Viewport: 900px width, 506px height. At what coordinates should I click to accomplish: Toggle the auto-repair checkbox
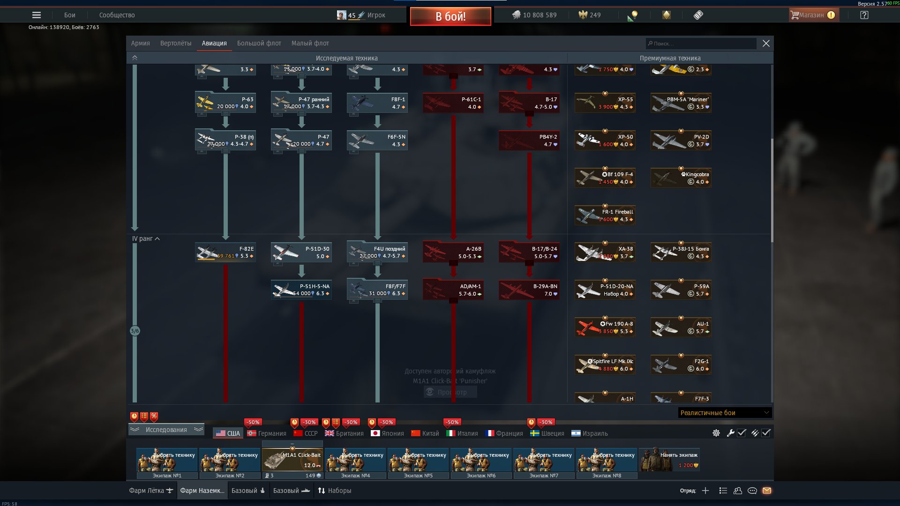point(742,433)
